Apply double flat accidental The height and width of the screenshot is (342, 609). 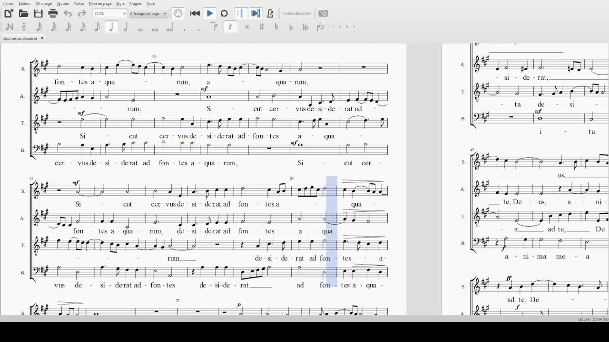pos(305,27)
